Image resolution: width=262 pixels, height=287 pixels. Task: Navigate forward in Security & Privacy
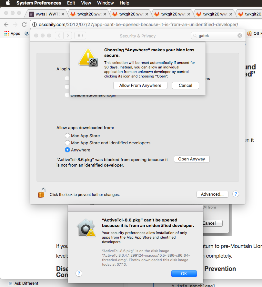[x=68, y=36]
